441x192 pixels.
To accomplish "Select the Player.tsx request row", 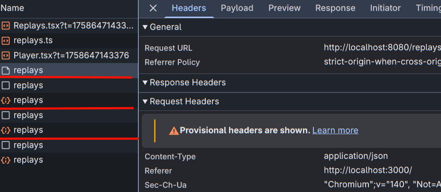I will click(71, 55).
